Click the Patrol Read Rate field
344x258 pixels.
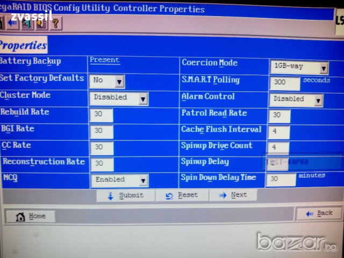(279, 116)
